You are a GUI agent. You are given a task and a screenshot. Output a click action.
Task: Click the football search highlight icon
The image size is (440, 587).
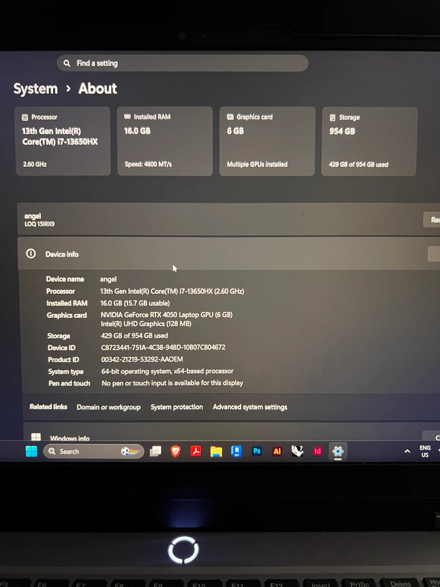coord(130,451)
